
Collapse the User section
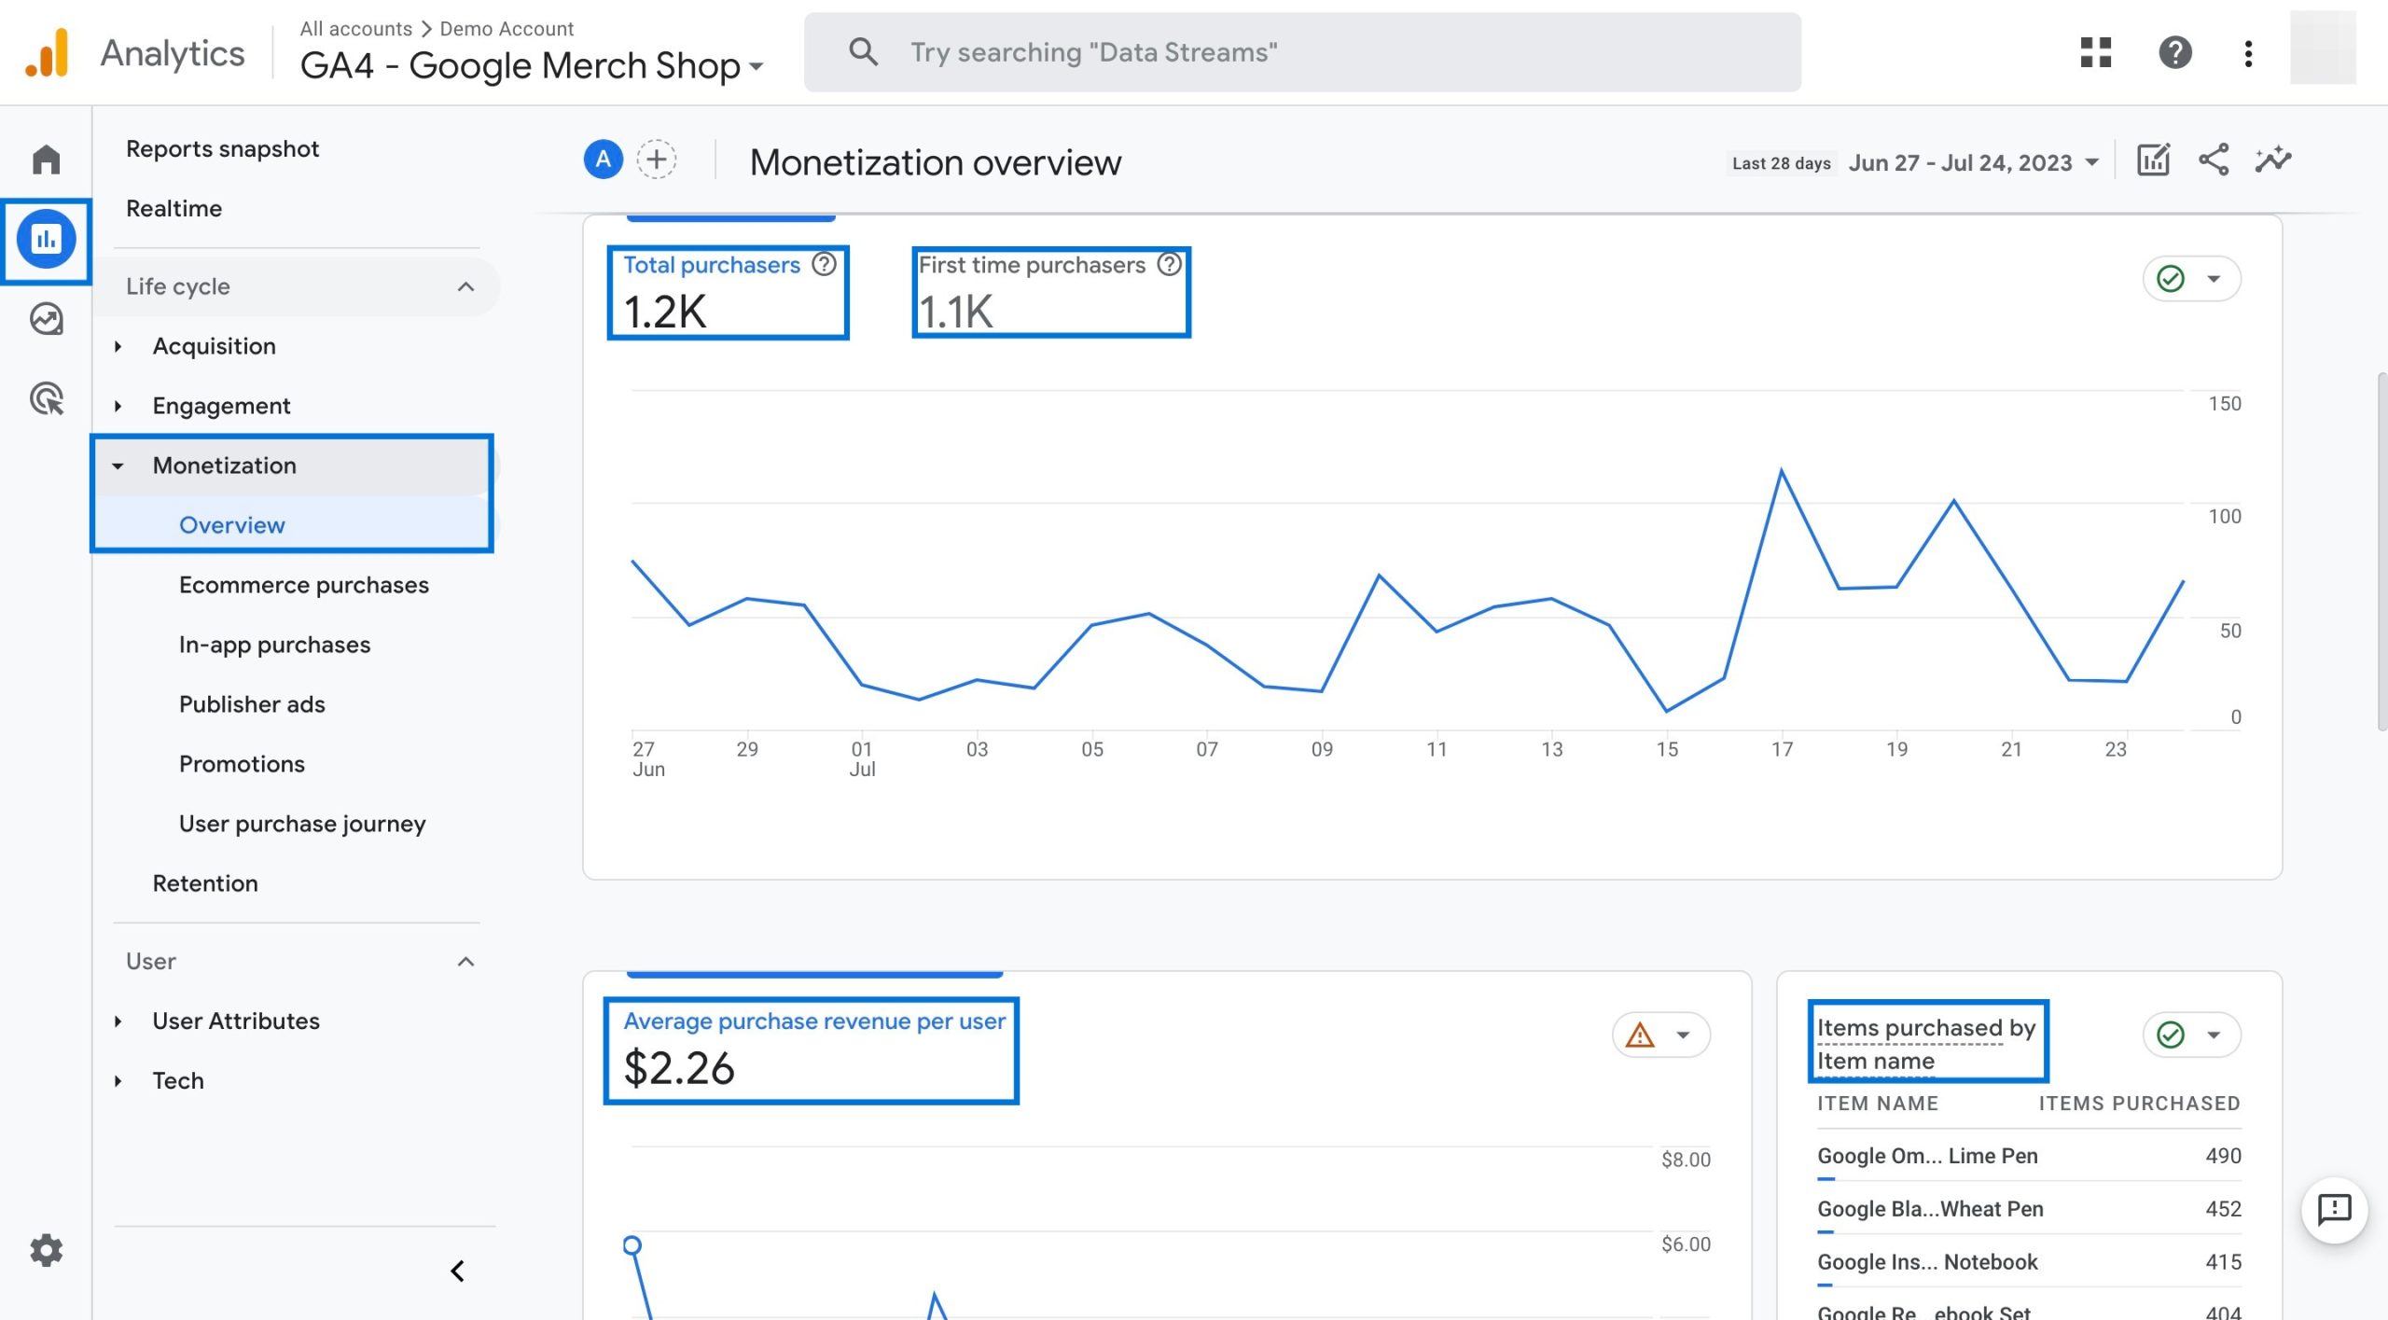coord(465,962)
